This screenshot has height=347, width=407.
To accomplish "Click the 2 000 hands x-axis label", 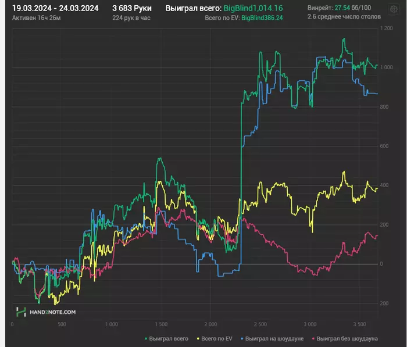I will 210,324.
